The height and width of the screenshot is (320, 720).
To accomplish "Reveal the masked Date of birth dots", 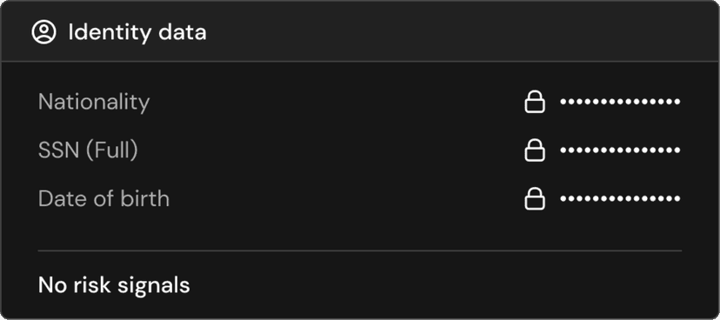I will click(620, 199).
